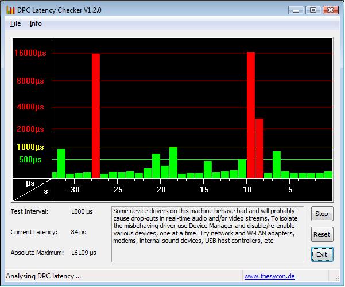Click the 4000µs axis label
345x287 pixels.
click(30, 107)
